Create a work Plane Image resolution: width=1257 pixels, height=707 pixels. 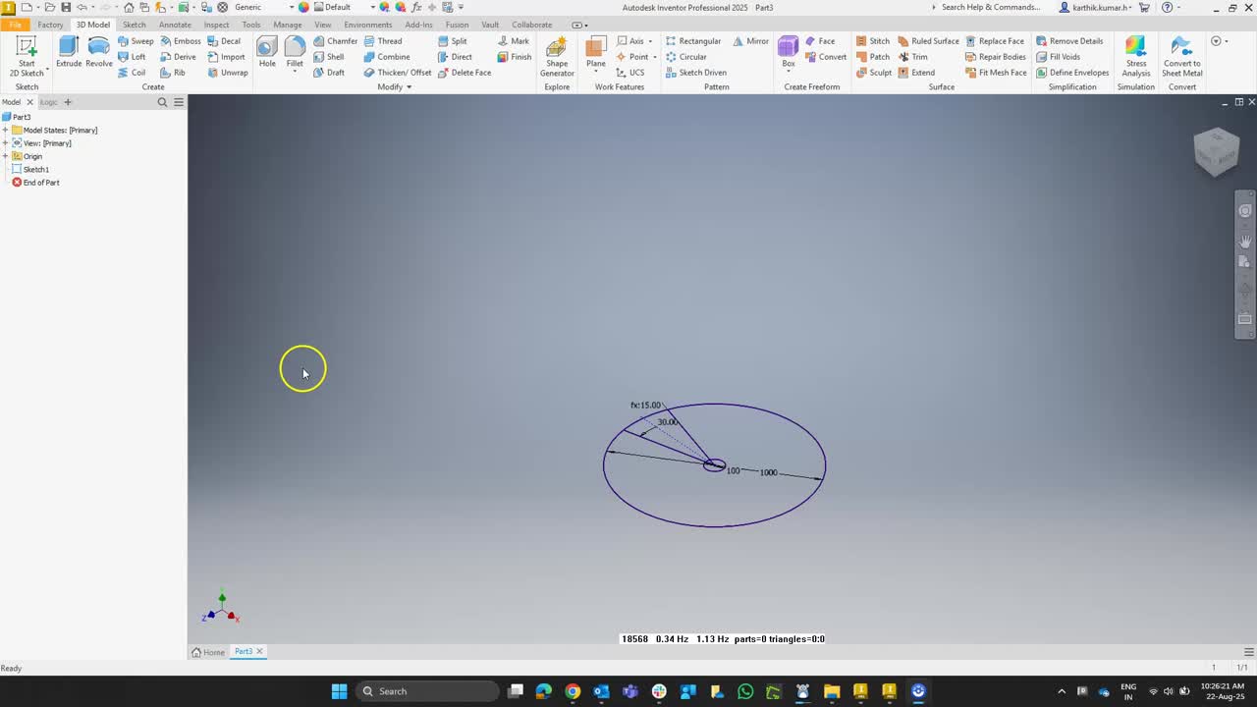[596, 54]
